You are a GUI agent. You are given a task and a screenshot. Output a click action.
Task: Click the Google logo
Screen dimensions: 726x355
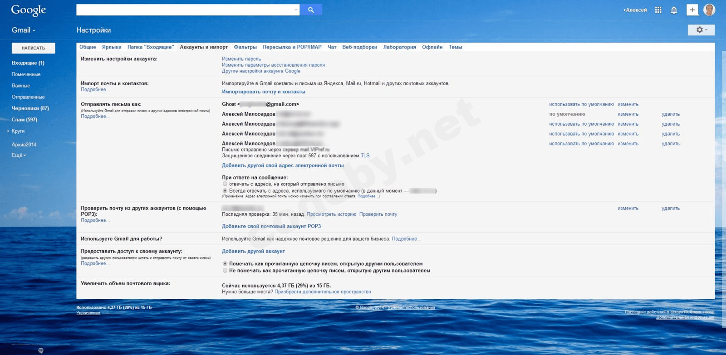point(29,10)
